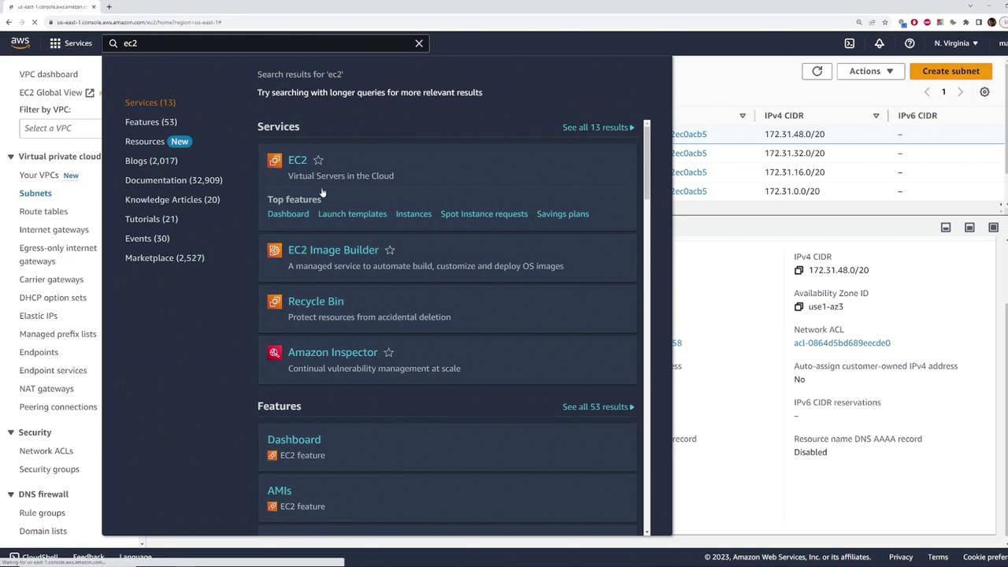
Task: Click the EC2 Image Builder icon
Action: (x=274, y=250)
